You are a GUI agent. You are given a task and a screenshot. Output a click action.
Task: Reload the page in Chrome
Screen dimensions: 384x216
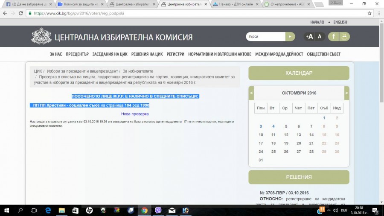22,13
